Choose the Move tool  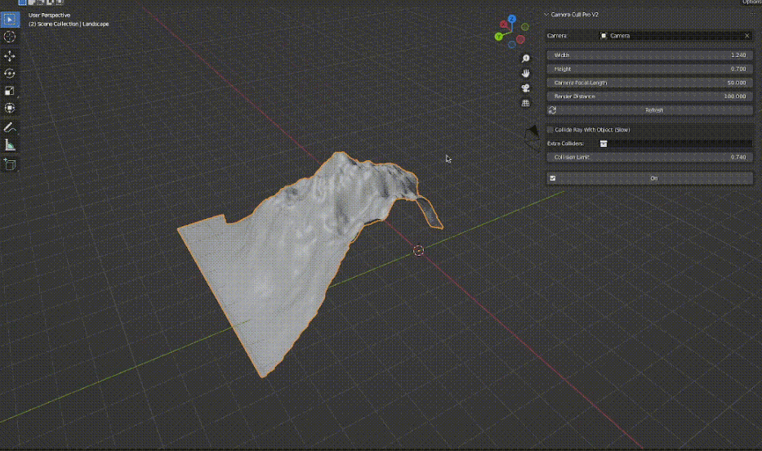(x=10, y=56)
